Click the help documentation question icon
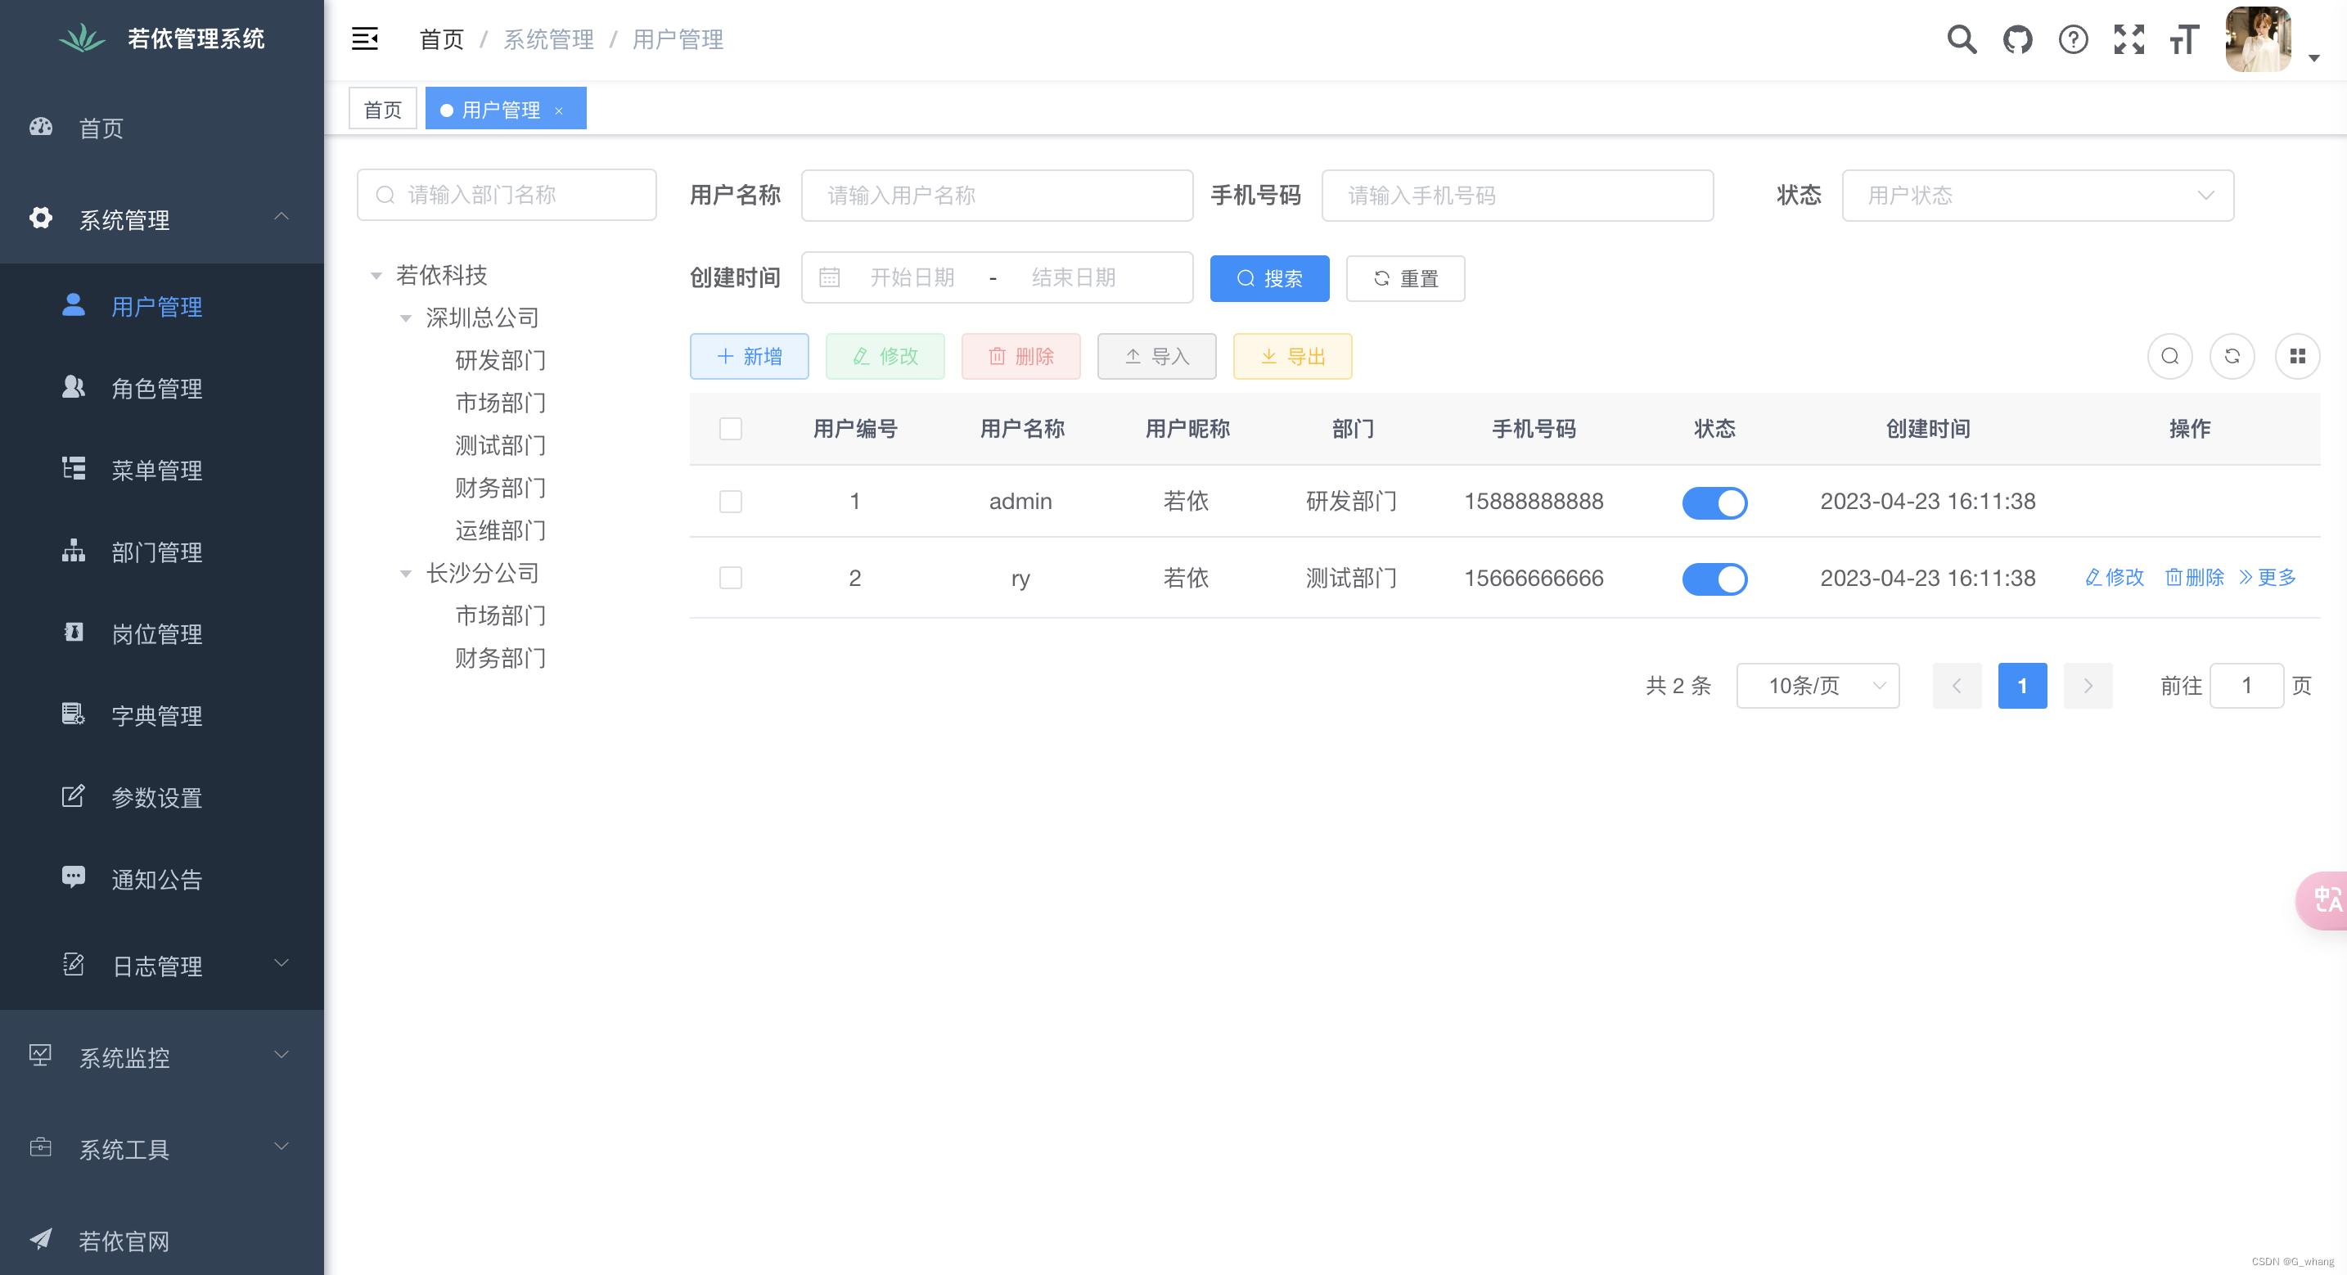 pos(2073,39)
